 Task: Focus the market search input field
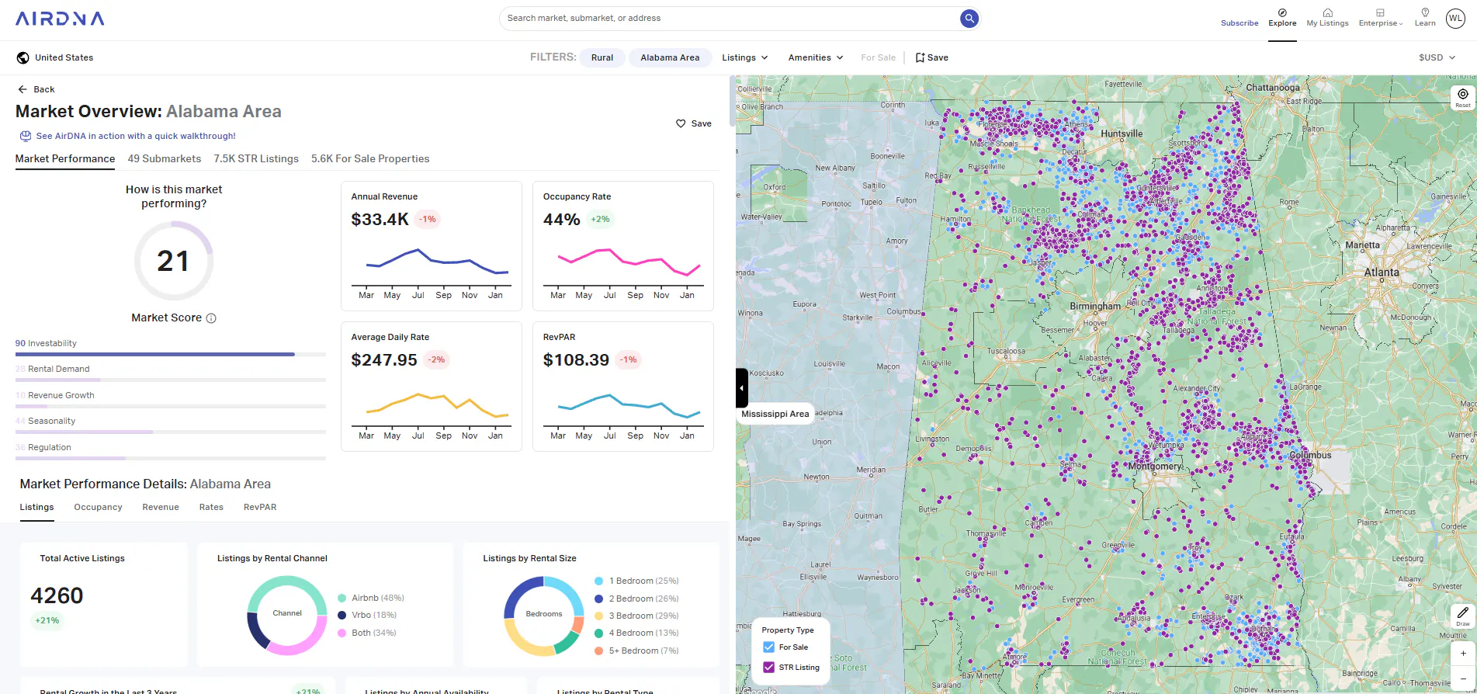pos(730,18)
